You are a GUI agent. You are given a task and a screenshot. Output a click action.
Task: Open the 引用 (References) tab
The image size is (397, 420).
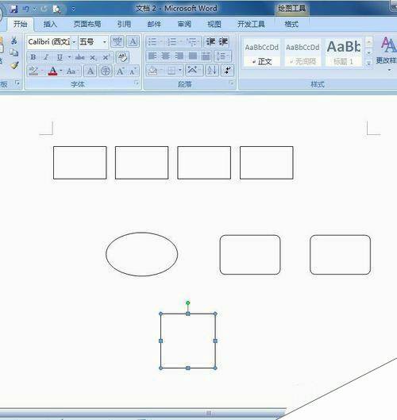[x=124, y=24]
